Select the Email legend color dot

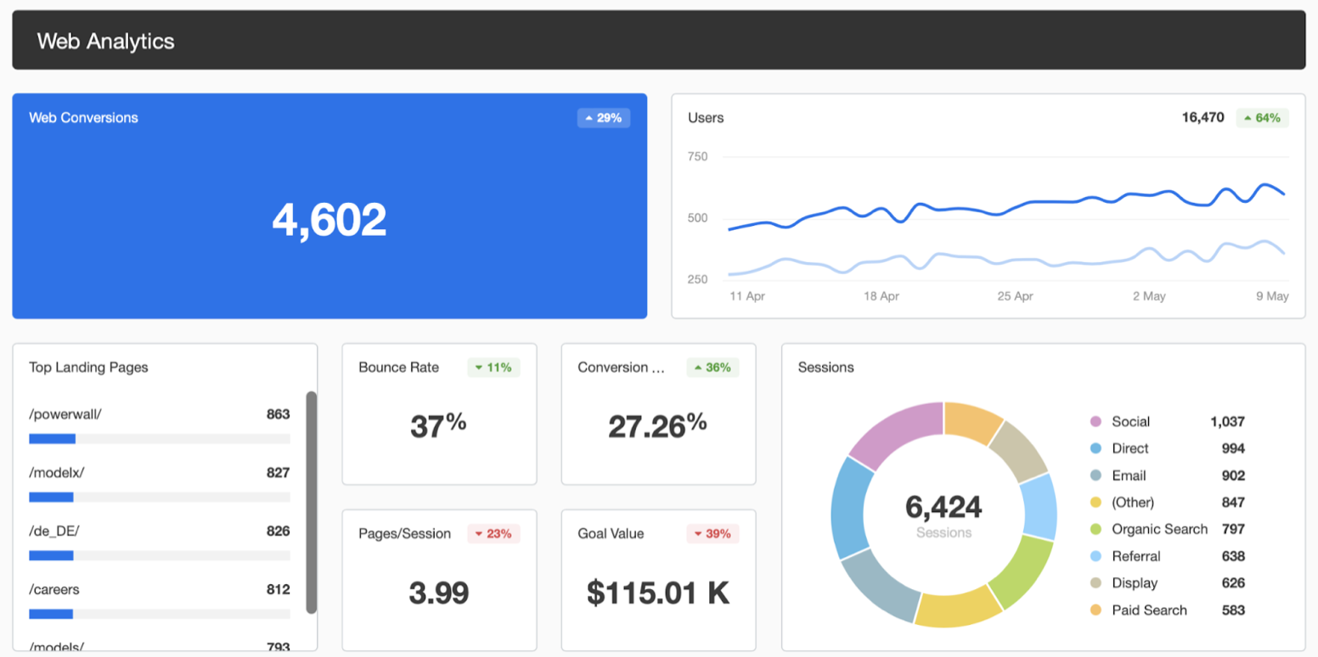click(1096, 475)
